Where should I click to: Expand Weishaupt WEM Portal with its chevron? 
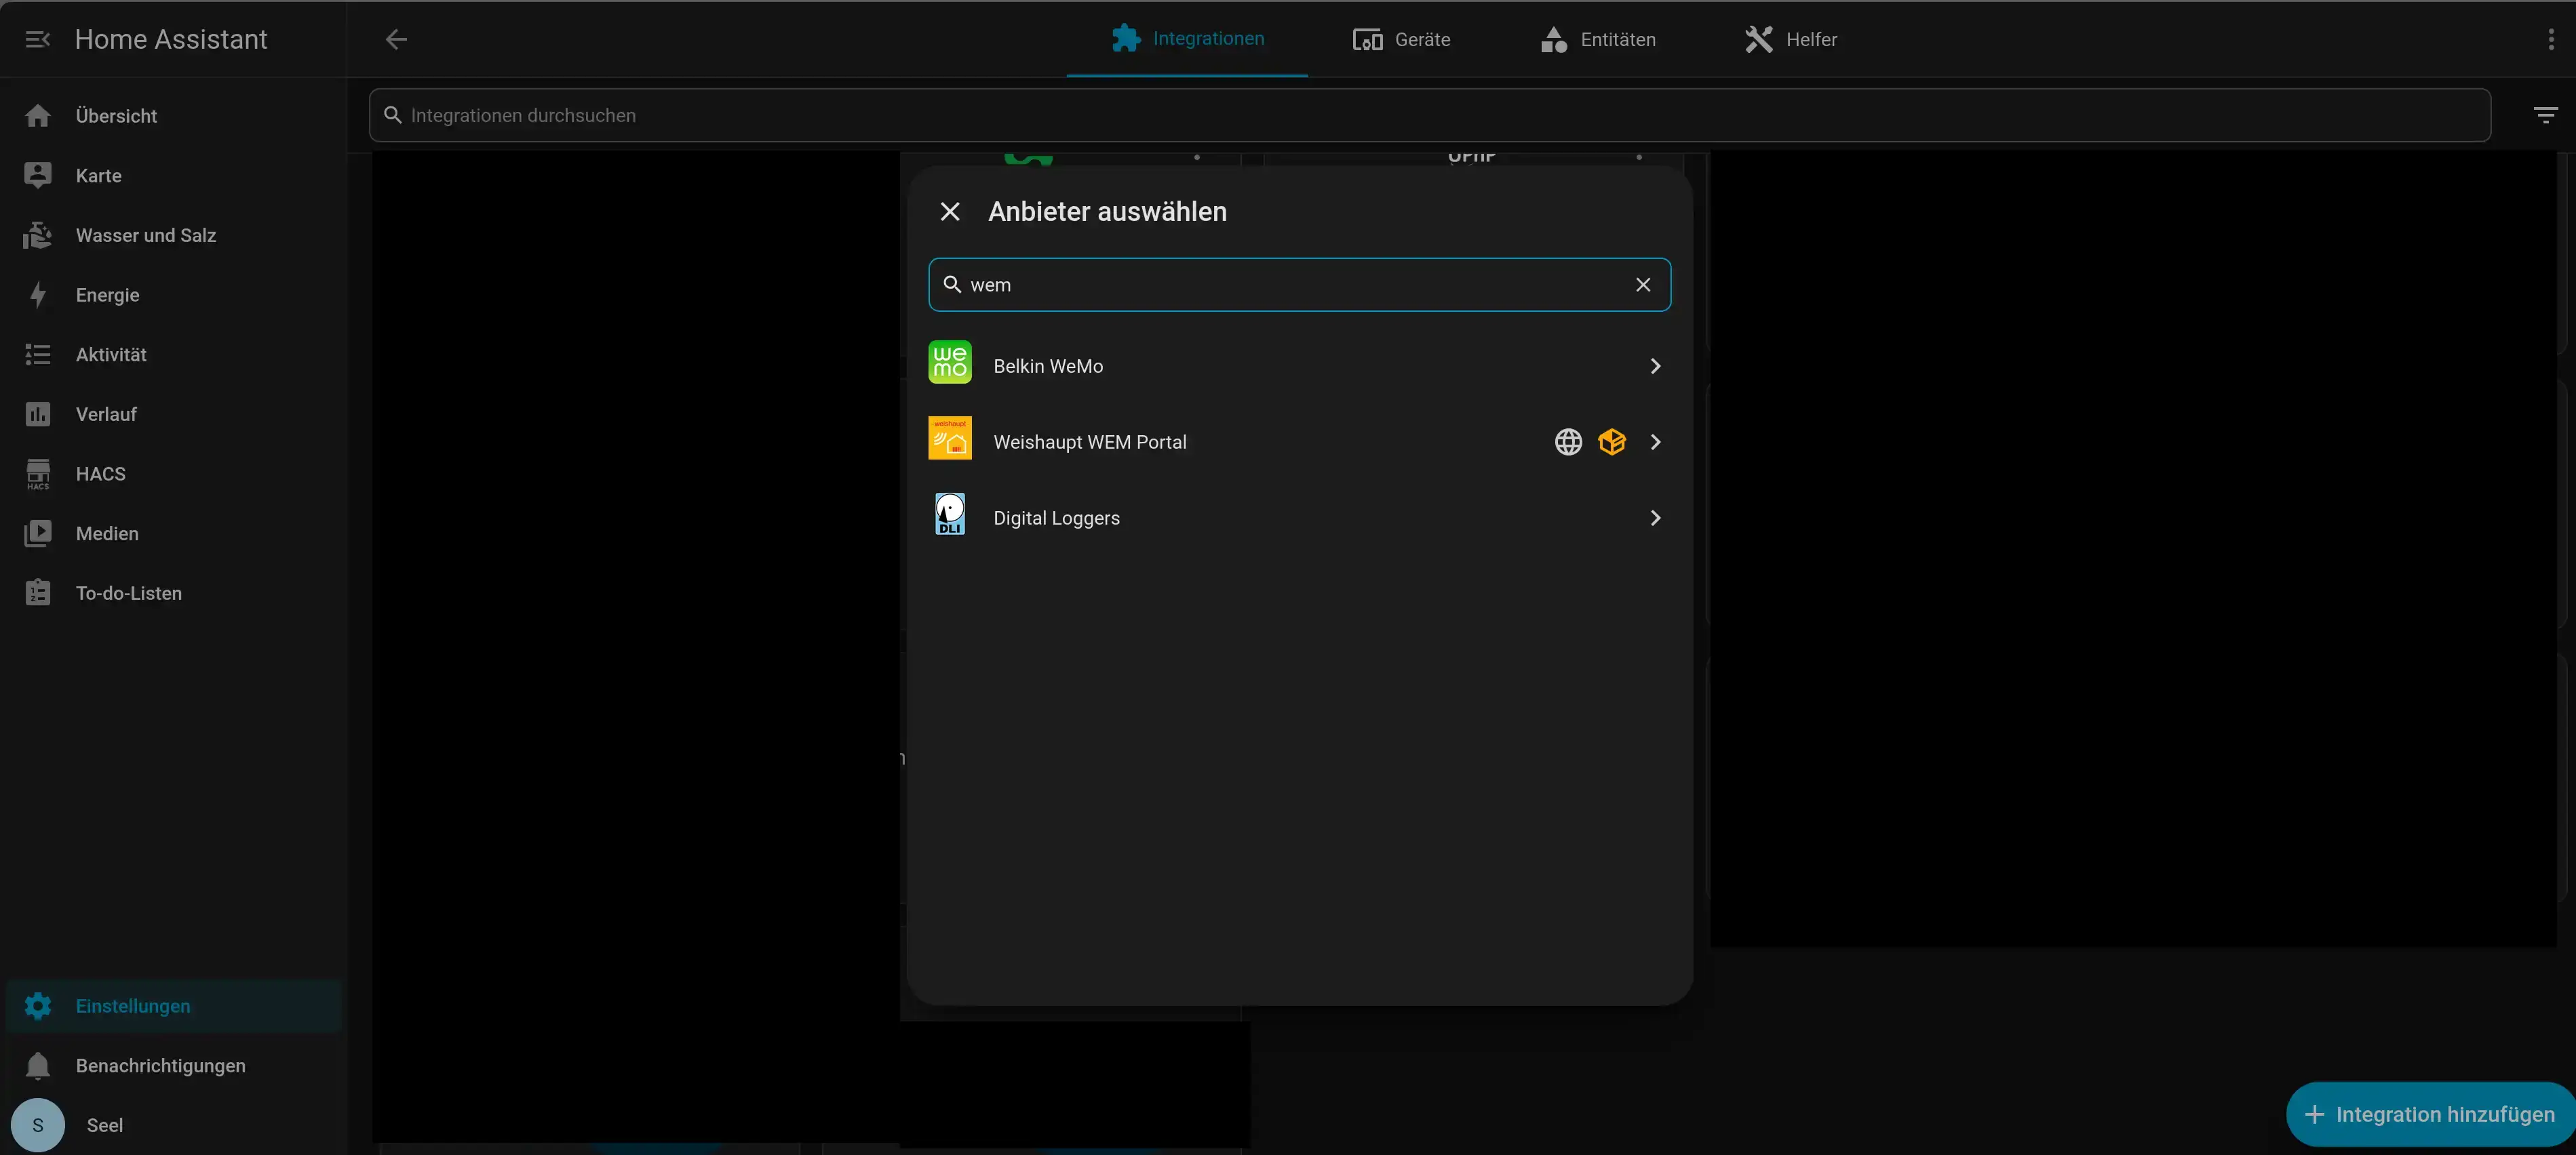click(x=1655, y=442)
